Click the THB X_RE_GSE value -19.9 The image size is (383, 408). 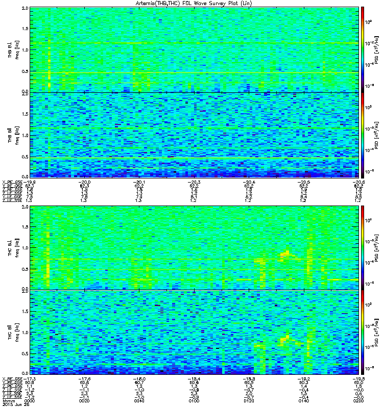pyautogui.click(x=29, y=182)
